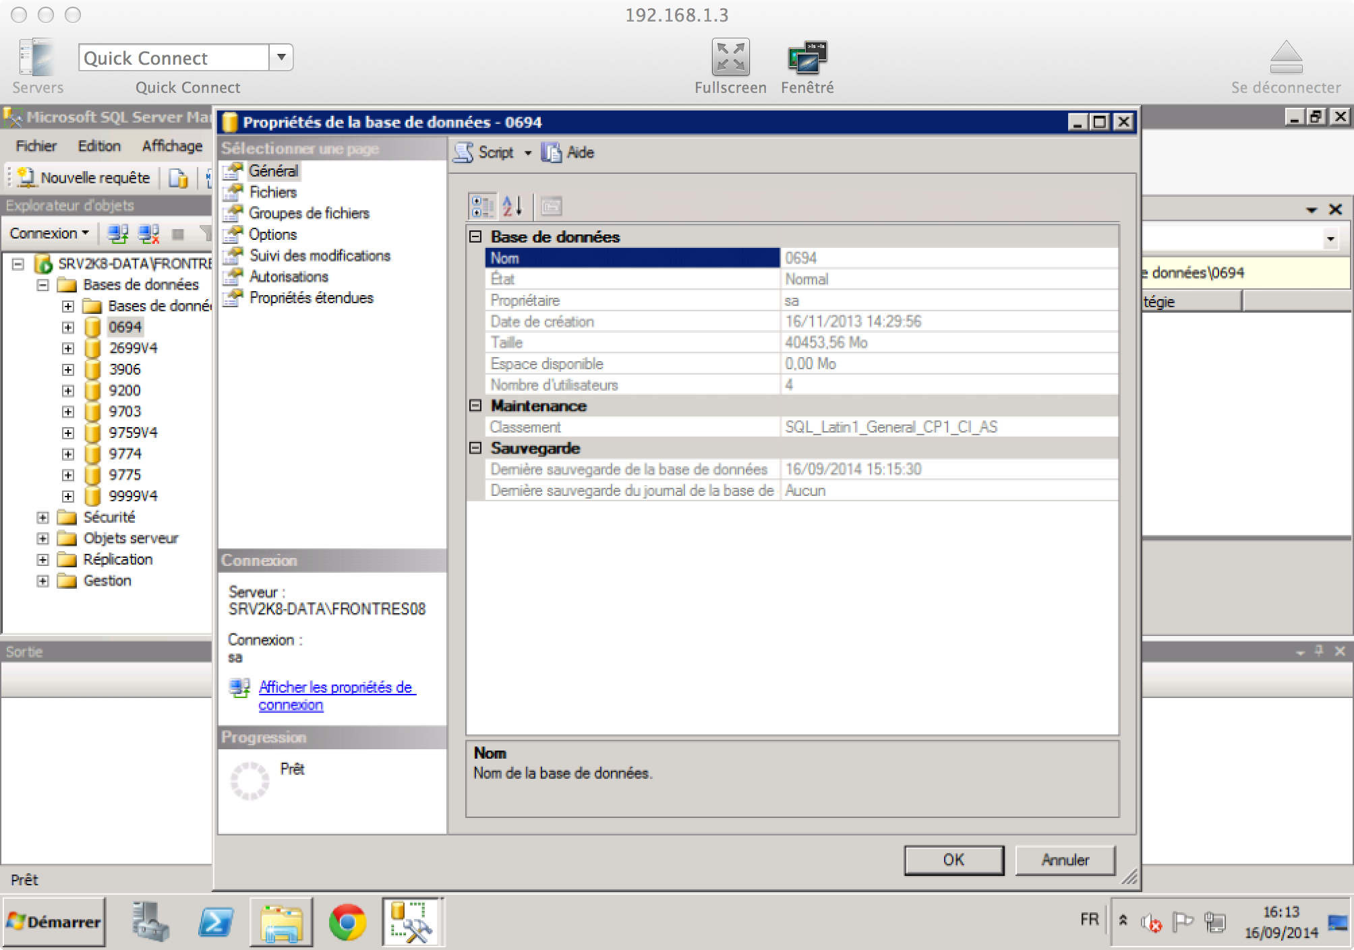Image resolution: width=1354 pixels, height=950 pixels.
Task: Click SQL Server Management Studio taskbar icon
Action: coord(412,922)
